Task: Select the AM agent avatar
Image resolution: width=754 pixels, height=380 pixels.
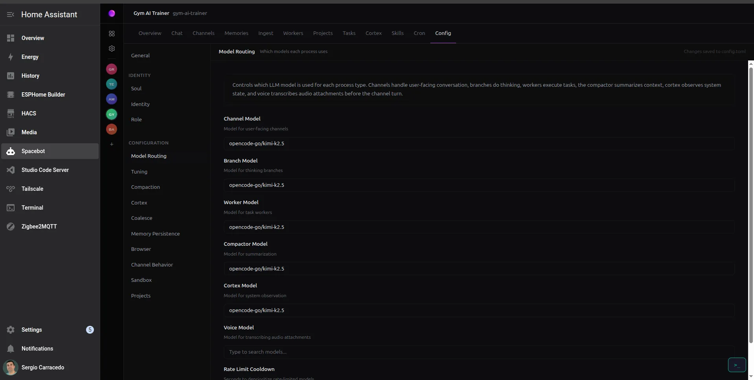Action: tap(112, 99)
